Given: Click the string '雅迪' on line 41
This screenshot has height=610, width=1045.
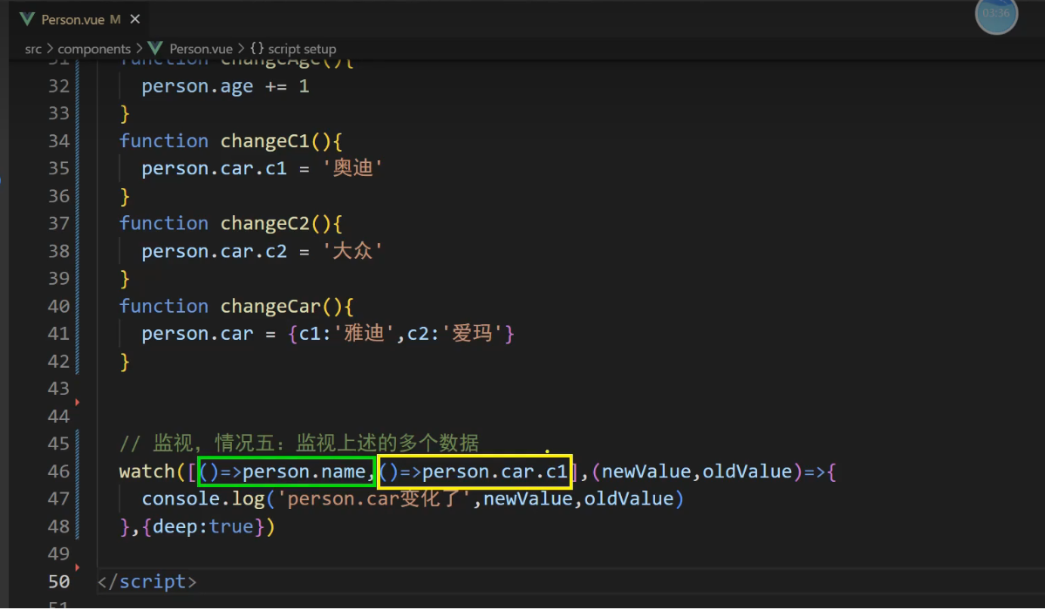Looking at the screenshot, I should pos(363,334).
